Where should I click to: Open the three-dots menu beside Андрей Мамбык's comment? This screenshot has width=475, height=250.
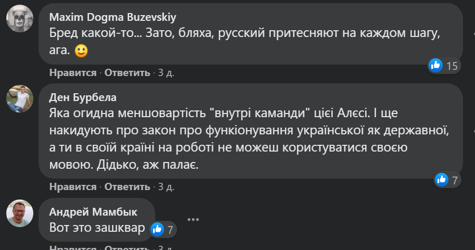193,219
